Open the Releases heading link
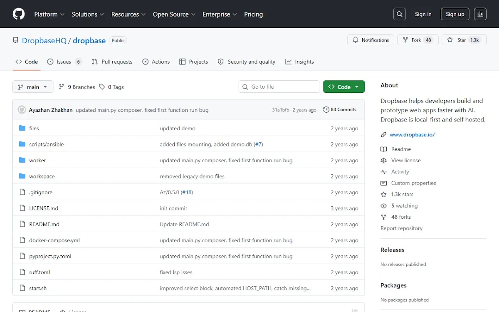Viewport: 499px width, 312px height. [393, 250]
